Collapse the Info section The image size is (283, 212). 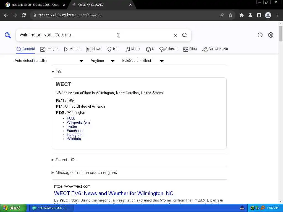(x=57, y=72)
